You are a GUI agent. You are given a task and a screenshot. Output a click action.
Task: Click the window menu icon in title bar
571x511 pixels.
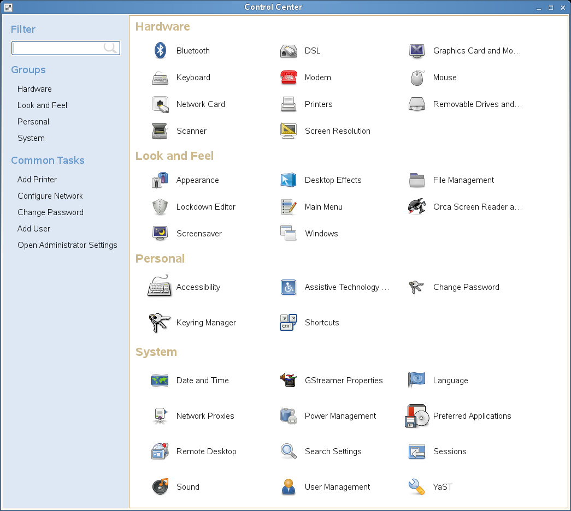(8, 7)
